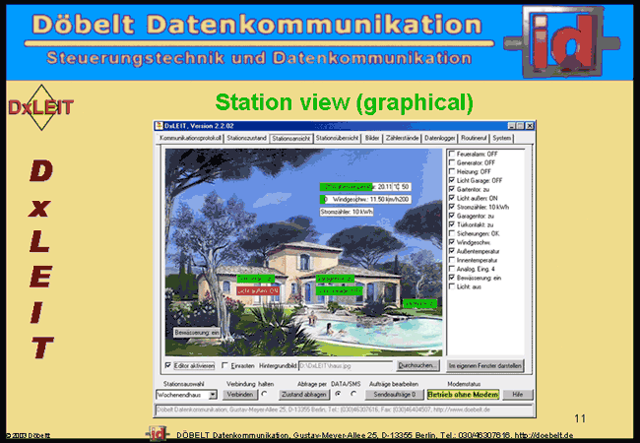This screenshot has height=443, width=640.
Task: Enable the Innentemperatur checkbox
Action: [x=452, y=260]
